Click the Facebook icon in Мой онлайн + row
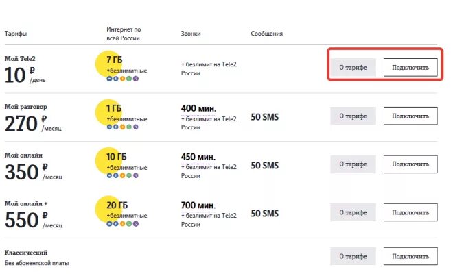Screen dimensions: 453x276 click(116, 224)
